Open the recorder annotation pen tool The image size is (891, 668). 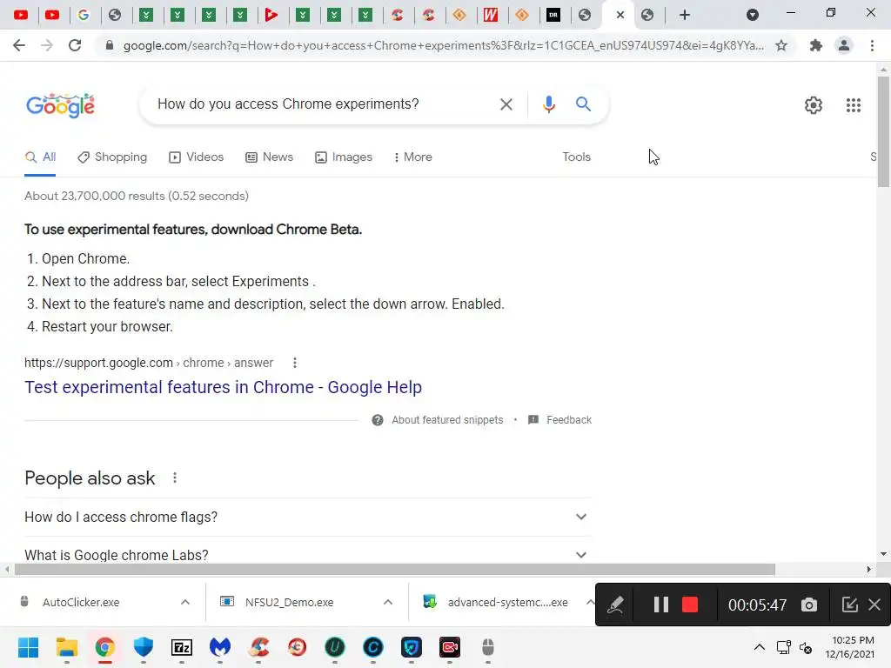[615, 605]
